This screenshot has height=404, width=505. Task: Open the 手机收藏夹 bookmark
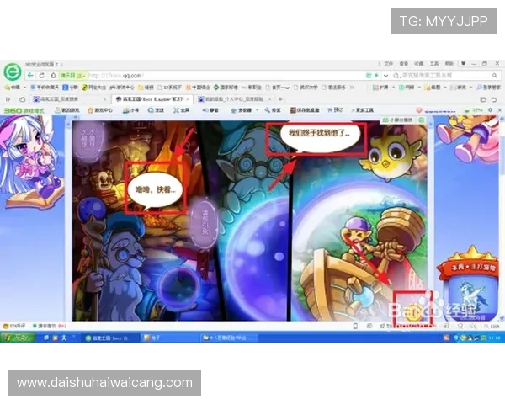[45, 88]
